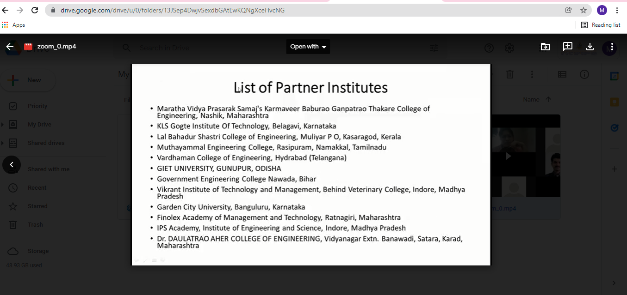This screenshot has height=295, width=627.
Task: Open Chrome menu three dots
Action: pos(617,10)
